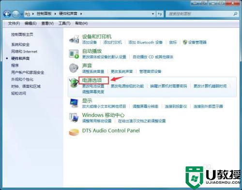This screenshot has height=190, width=242.
Task: Click the 连接到投影仪 link
Action: (x=176, y=106)
